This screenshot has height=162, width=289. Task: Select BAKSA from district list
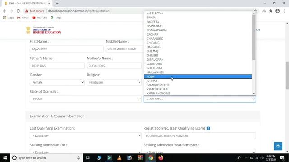point(198,18)
